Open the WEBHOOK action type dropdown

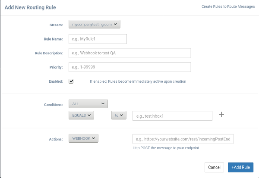pos(84,138)
